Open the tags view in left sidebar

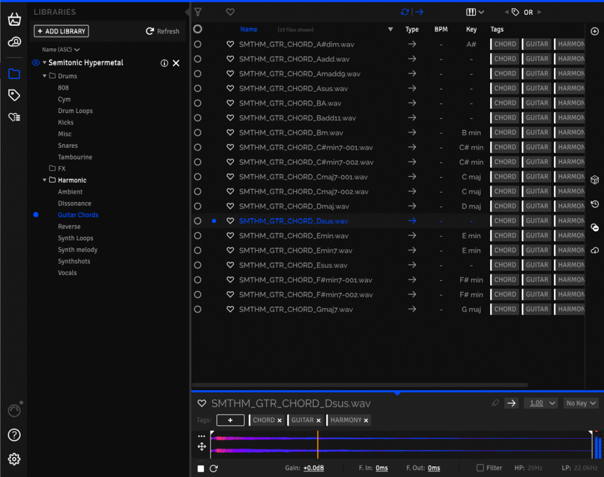[x=14, y=95]
